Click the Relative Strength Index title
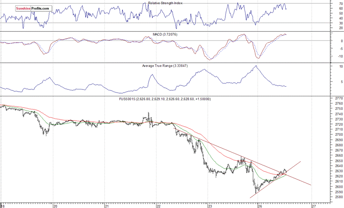The width and height of the screenshot is (344, 208). (x=170, y=4)
